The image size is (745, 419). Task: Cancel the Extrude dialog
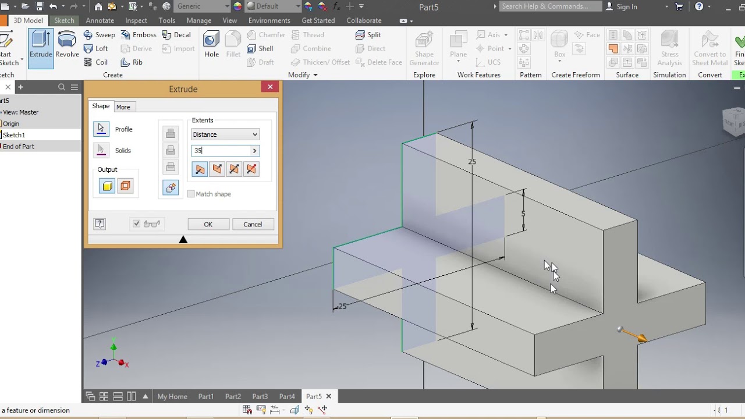coord(253,225)
